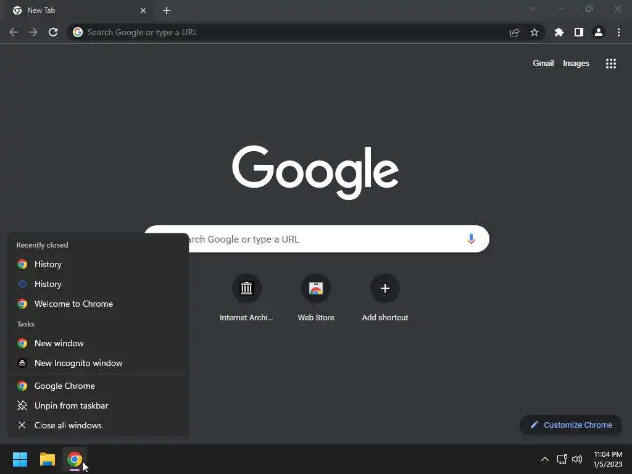Reopen first History entry with Chrome logo
632x474 pixels.
point(98,264)
